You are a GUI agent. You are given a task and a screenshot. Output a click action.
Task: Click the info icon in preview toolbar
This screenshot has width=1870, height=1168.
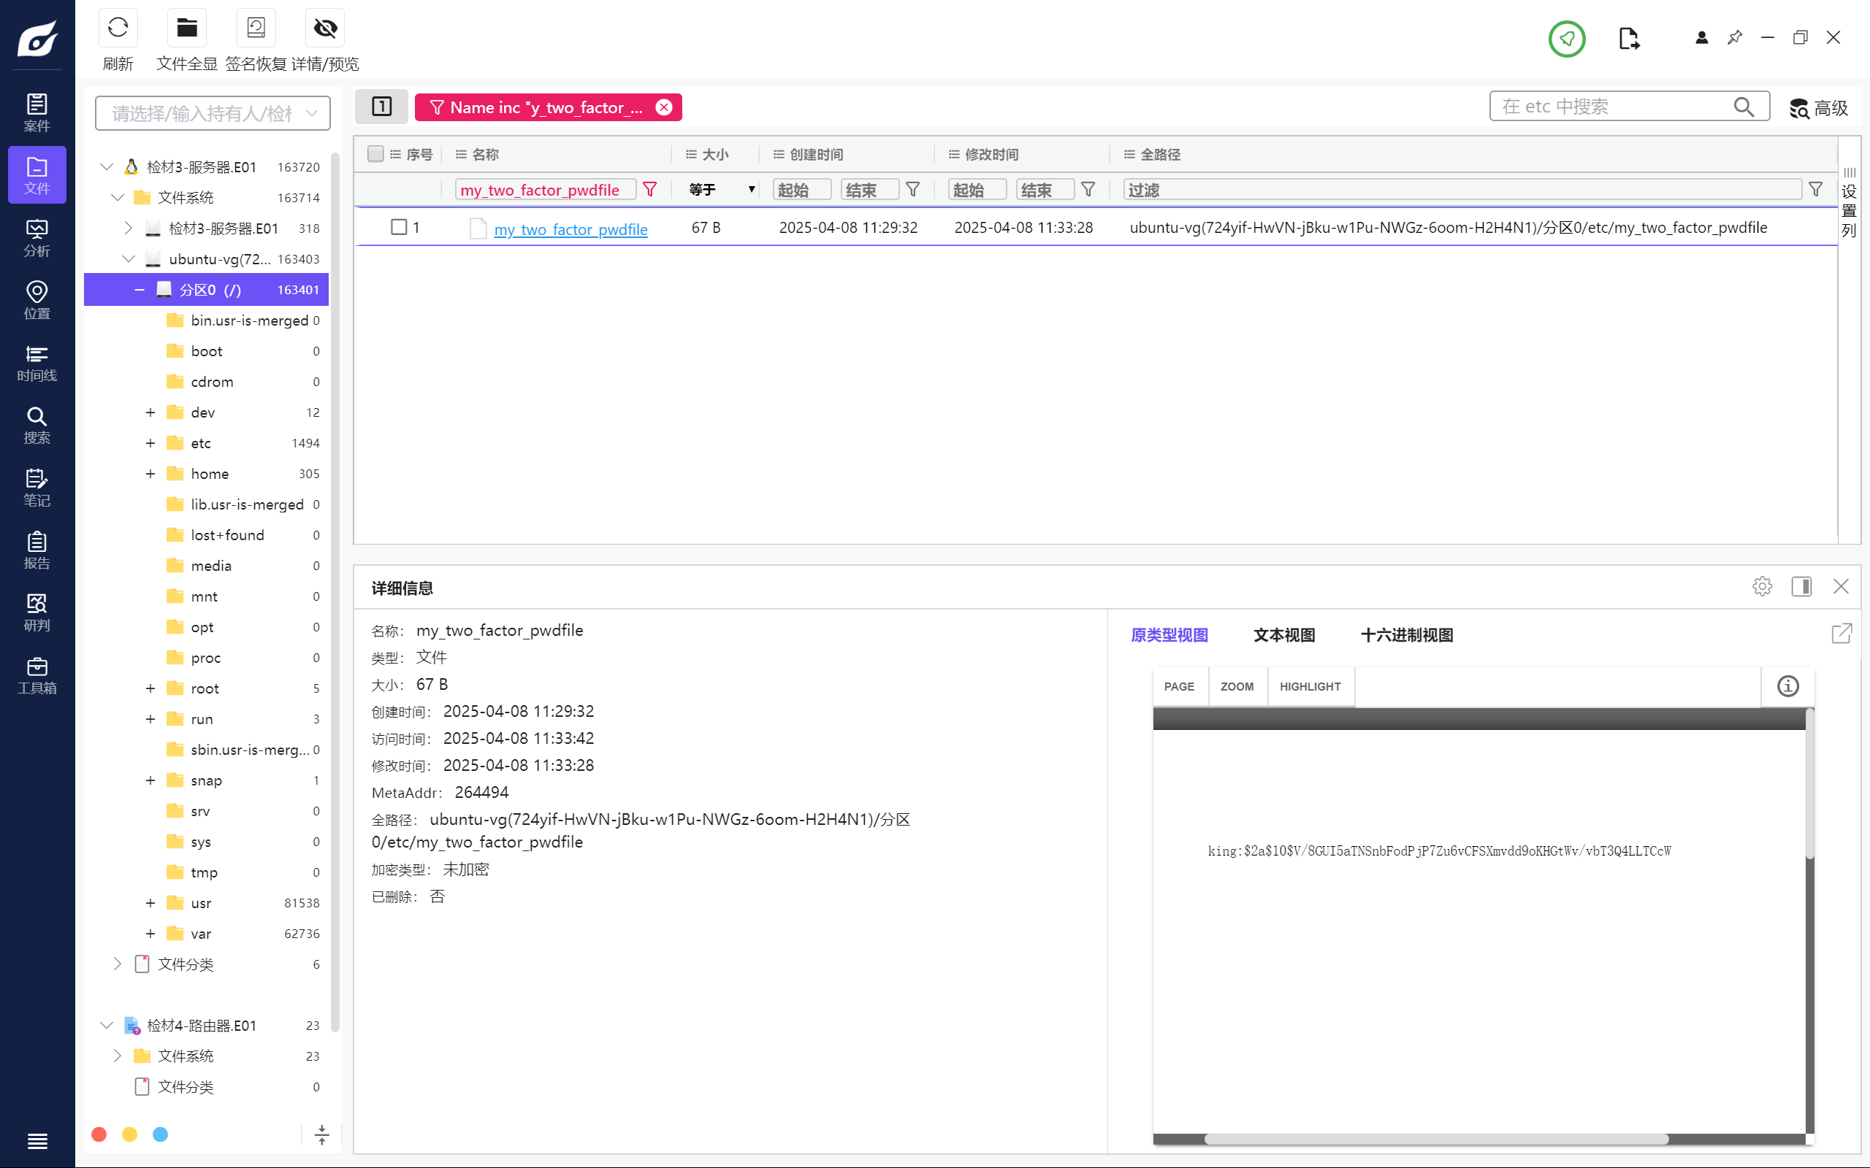(x=1788, y=686)
